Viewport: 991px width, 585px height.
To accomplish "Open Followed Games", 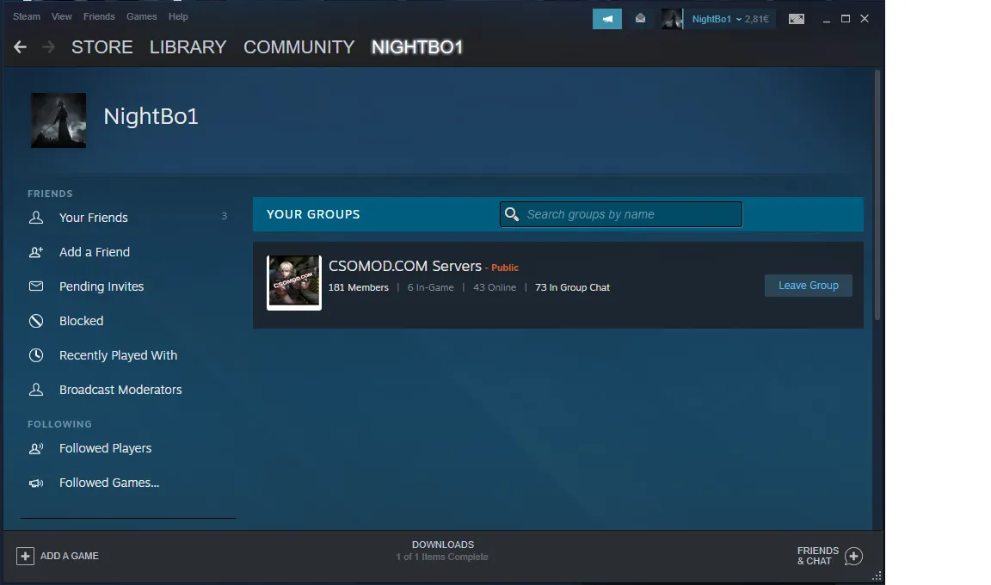I will tap(109, 483).
